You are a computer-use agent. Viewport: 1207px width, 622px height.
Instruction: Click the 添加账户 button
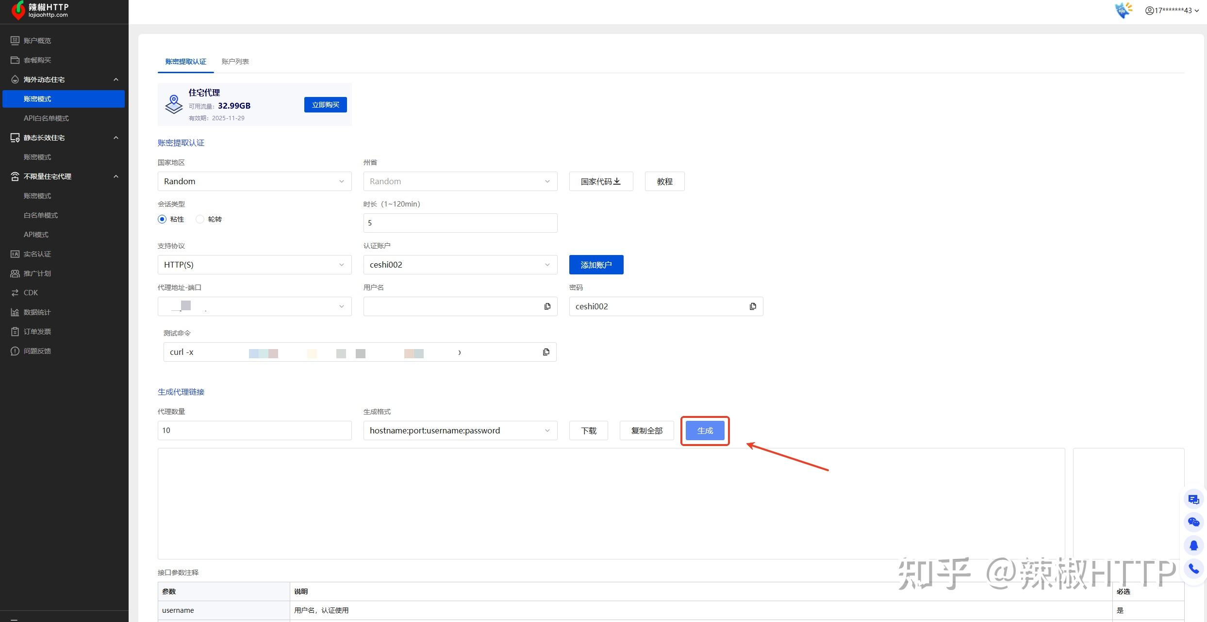[x=596, y=265]
